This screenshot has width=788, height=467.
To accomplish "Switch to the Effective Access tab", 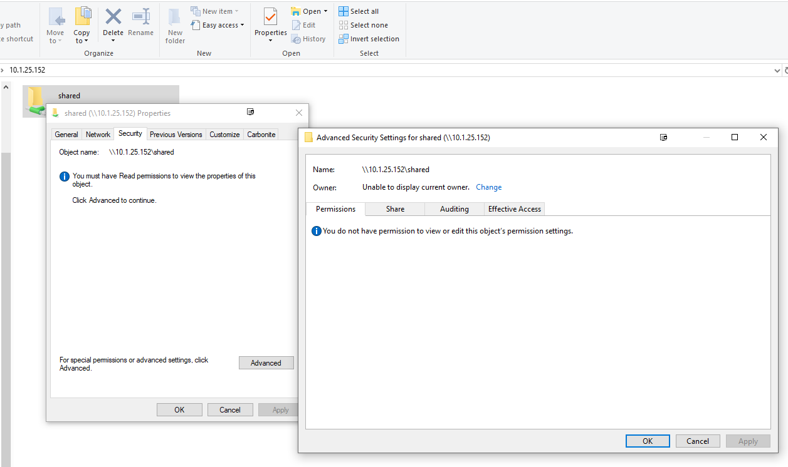I will [x=515, y=209].
